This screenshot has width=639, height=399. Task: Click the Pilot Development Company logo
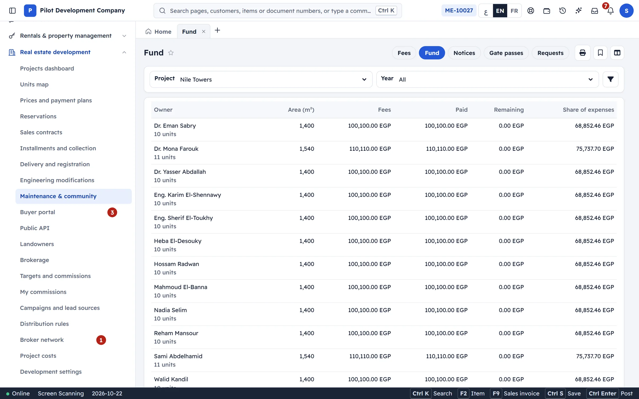coord(30,11)
